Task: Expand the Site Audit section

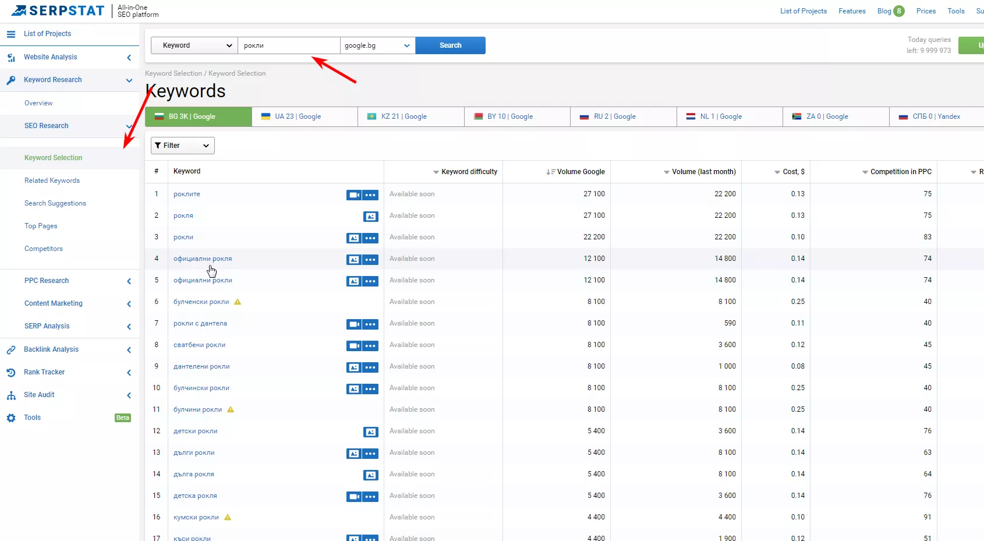Action: click(129, 395)
